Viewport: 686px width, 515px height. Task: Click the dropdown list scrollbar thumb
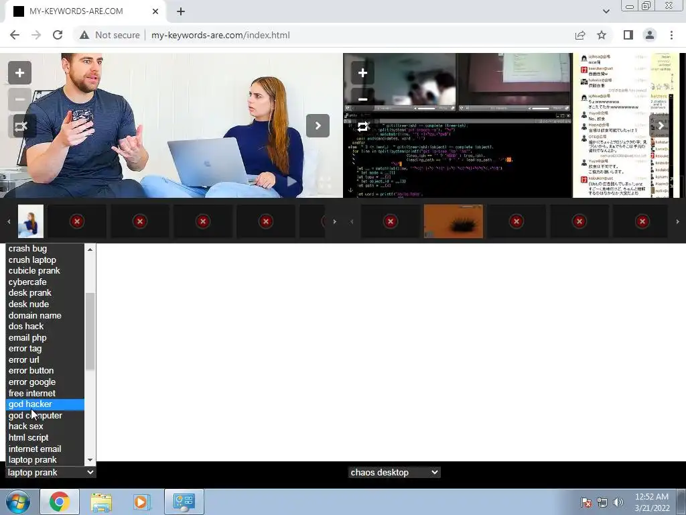[90, 331]
